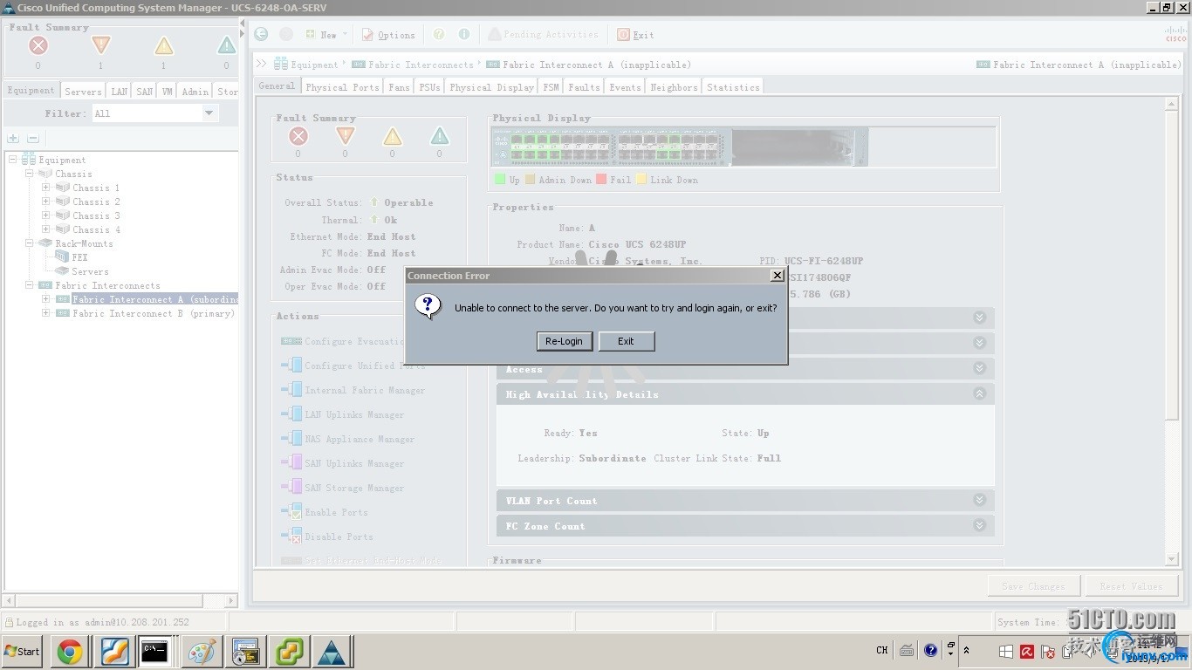The width and height of the screenshot is (1192, 670).
Task: Click the fabric interconnect physical display image
Action: 680,147
